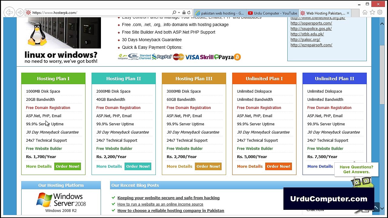Viewport: 388px width, 218px height.
Task: Click the chat robot mascot icon
Action: (x=363, y=182)
